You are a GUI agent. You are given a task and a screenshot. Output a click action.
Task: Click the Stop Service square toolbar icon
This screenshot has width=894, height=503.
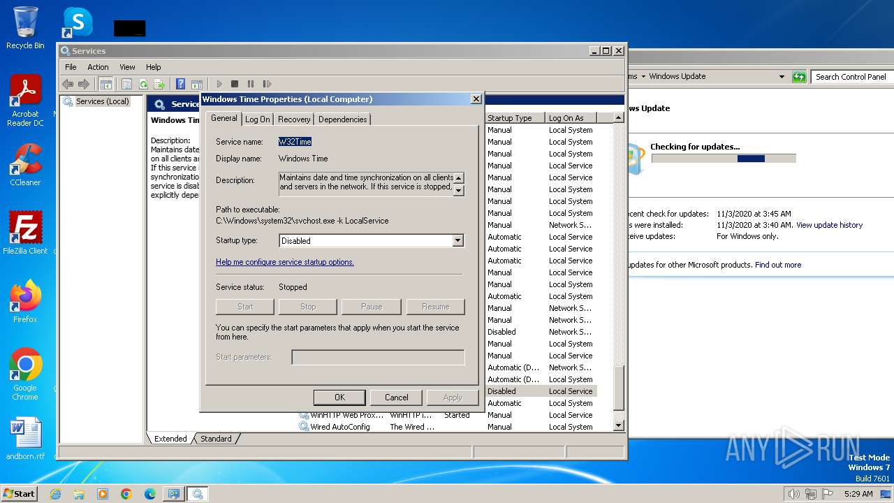click(x=235, y=84)
